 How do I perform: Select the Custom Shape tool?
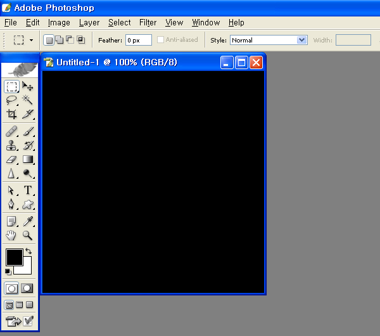[27, 204]
